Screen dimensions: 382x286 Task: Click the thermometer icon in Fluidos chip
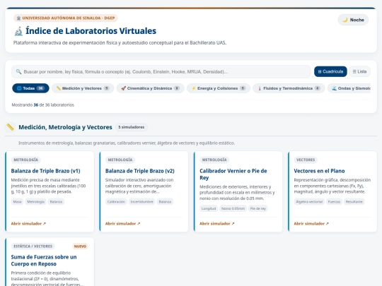(260, 88)
